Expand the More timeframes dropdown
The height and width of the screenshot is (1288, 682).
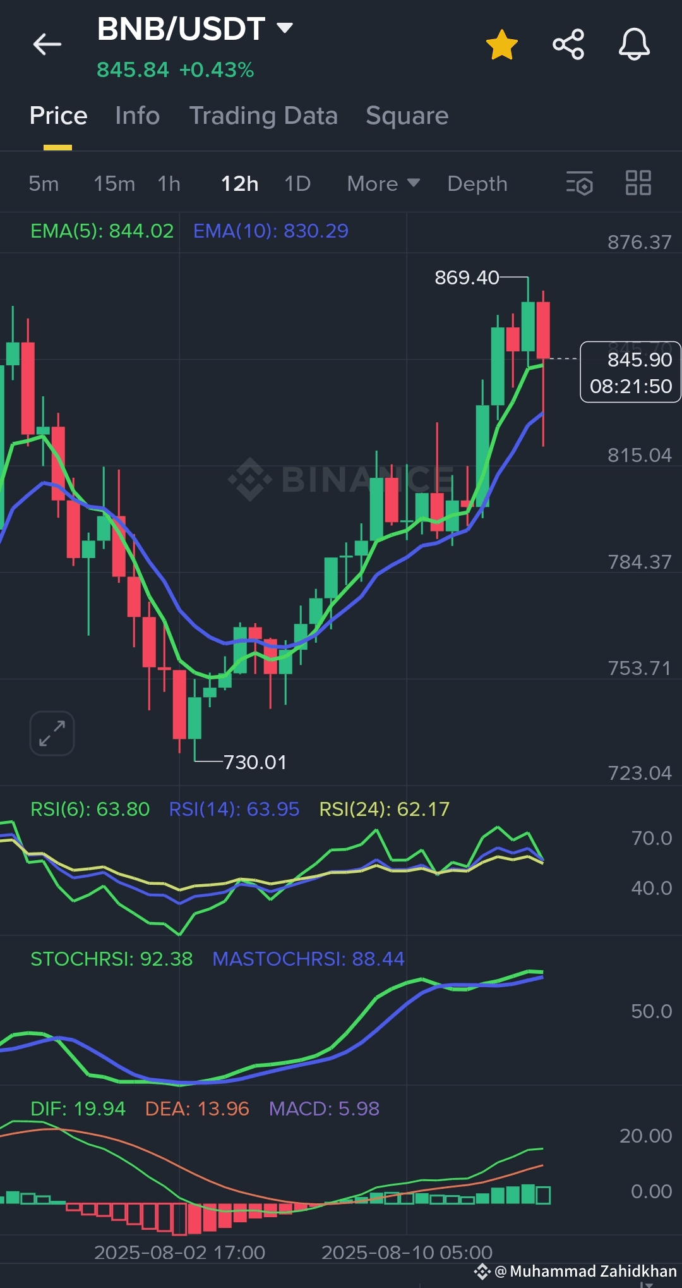tap(383, 184)
